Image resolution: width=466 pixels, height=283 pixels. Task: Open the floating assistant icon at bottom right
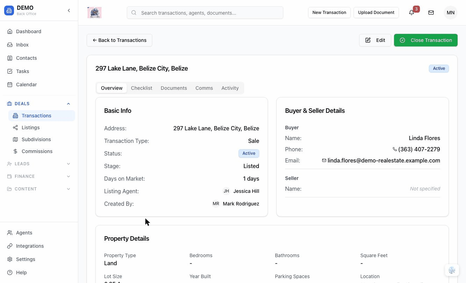452,270
